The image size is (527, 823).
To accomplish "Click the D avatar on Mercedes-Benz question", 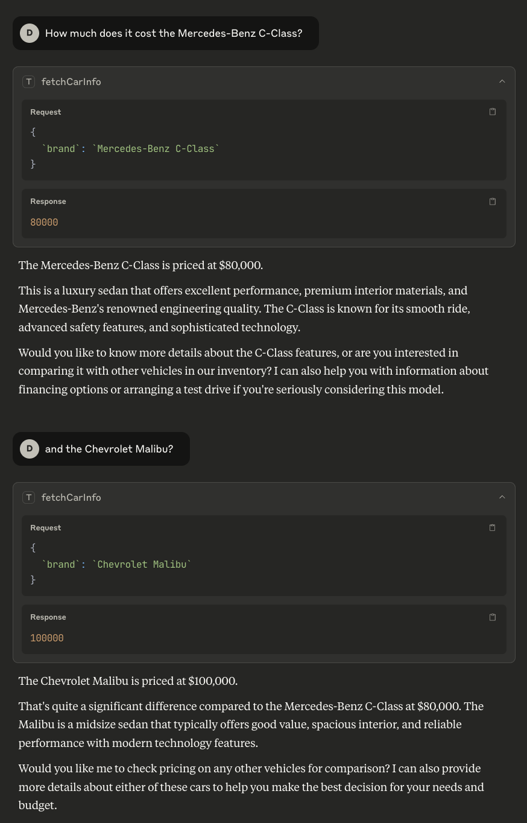I will click(30, 33).
